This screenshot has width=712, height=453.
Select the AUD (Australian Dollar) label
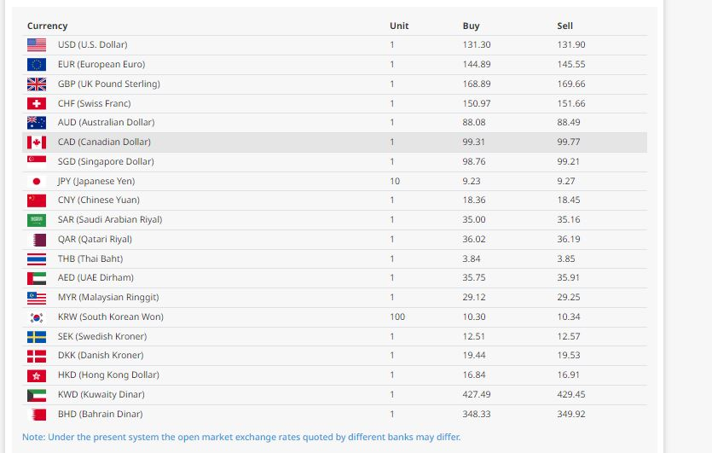[106, 122]
